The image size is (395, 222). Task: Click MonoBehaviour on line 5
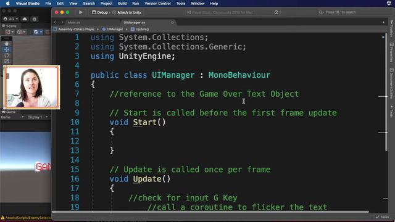point(239,75)
